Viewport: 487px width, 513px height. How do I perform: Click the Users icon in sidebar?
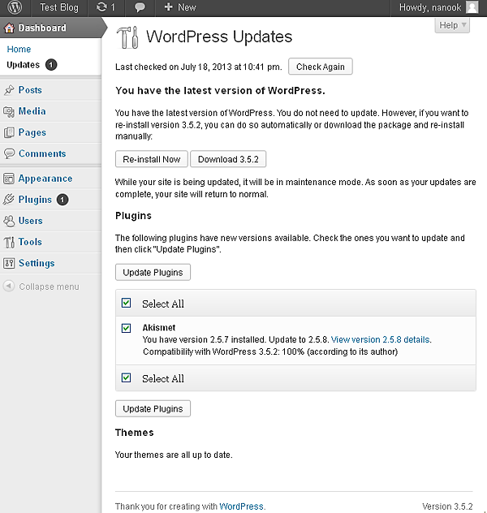(x=9, y=221)
